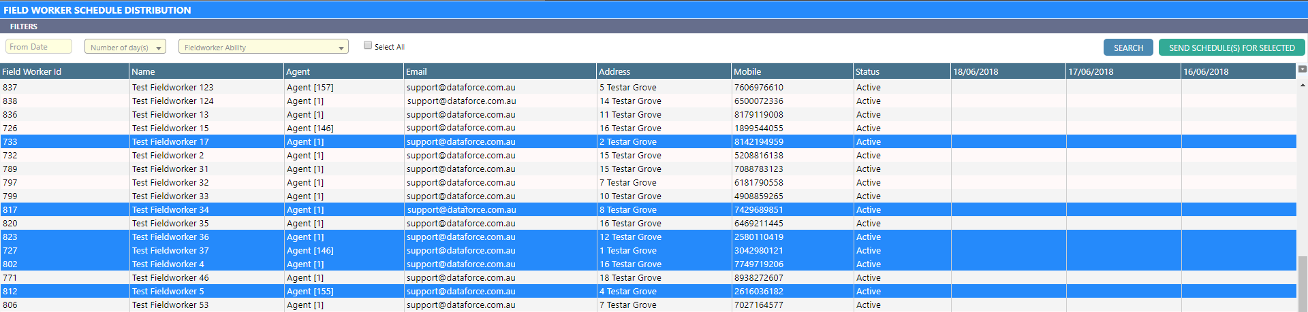
Task: Click the From Date input field
Action: 39,46
